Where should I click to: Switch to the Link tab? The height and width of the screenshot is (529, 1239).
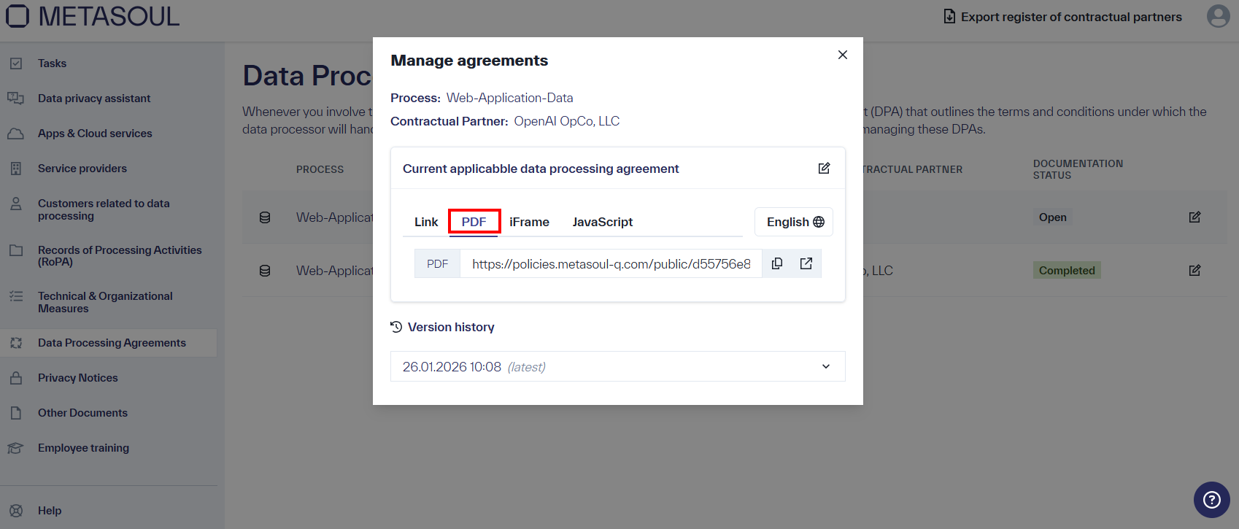[425, 222]
